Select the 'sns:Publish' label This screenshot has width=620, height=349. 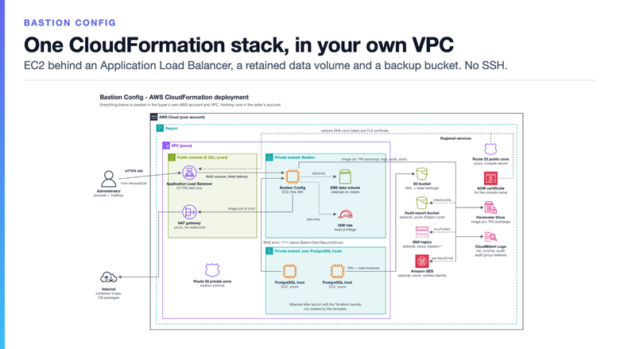tap(442, 229)
